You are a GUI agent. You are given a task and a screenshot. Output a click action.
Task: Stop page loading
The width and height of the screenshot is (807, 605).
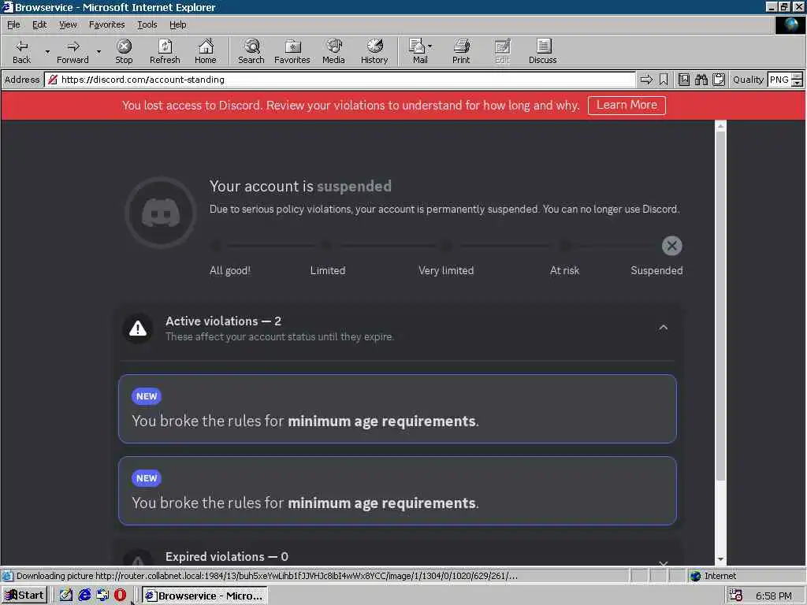pyautogui.click(x=124, y=51)
